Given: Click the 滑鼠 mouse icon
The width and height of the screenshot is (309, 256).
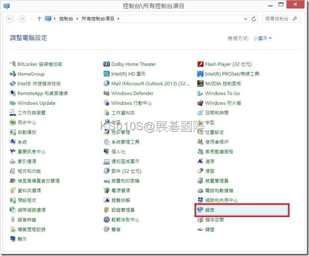Looking at the screenshot, I should click(x=201, y=171).
